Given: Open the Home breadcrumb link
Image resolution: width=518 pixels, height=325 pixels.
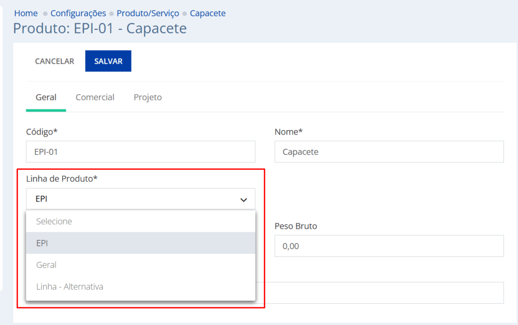Looking at the screenshot, I should pyautogui.click(x=26, y=13).
